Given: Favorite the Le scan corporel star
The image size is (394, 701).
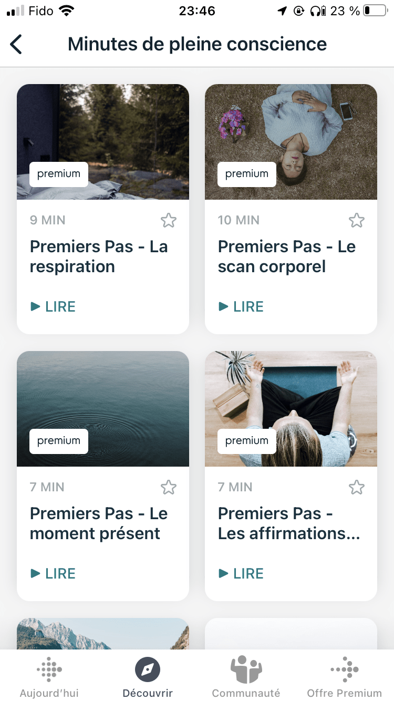Looking at the screenshot, I should 357,220.
